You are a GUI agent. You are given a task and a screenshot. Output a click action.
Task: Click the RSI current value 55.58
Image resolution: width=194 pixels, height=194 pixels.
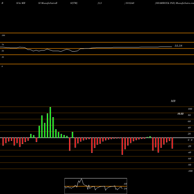(178, 46)
